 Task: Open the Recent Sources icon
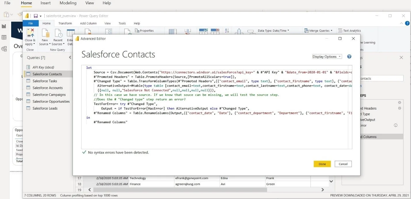point(58,33)
